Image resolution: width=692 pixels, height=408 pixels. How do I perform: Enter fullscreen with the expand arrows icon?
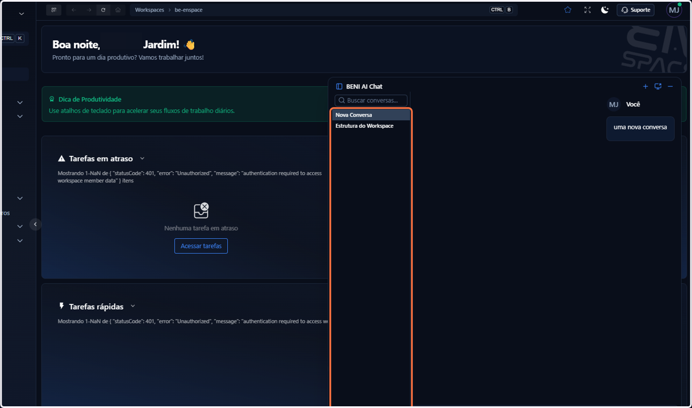(587, 10)
